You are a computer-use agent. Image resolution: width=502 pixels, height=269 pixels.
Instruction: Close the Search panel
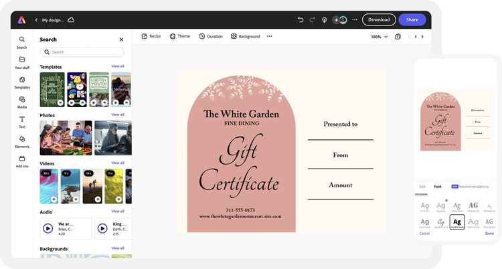121,39
